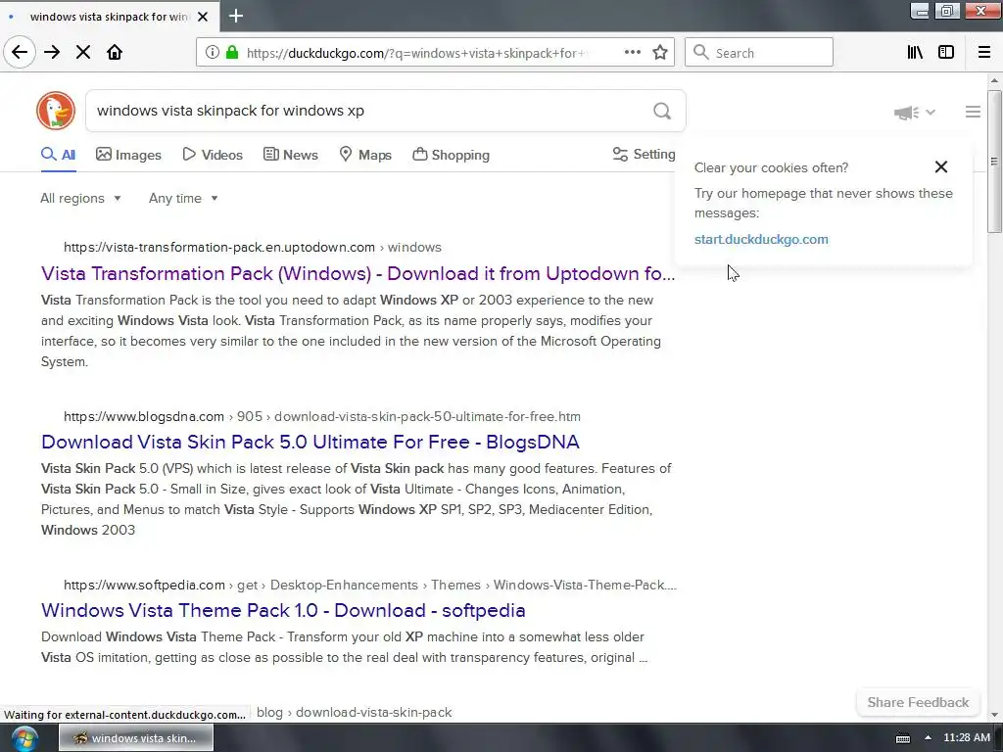The height and width of the screenshot is (752, 1003).
Task: Click the softpedia.com result URL
Action: [x=370, y=585]
